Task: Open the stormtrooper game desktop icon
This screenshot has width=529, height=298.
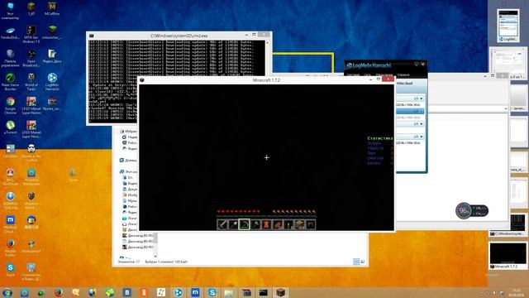Action: pyautogui.click(x=31, y=153)
